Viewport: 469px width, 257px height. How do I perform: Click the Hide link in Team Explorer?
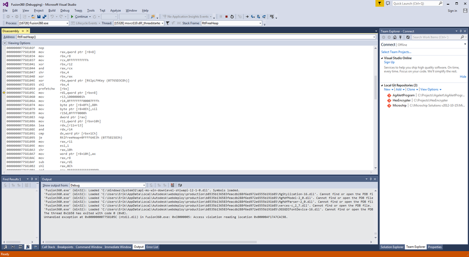click(463, 77)
